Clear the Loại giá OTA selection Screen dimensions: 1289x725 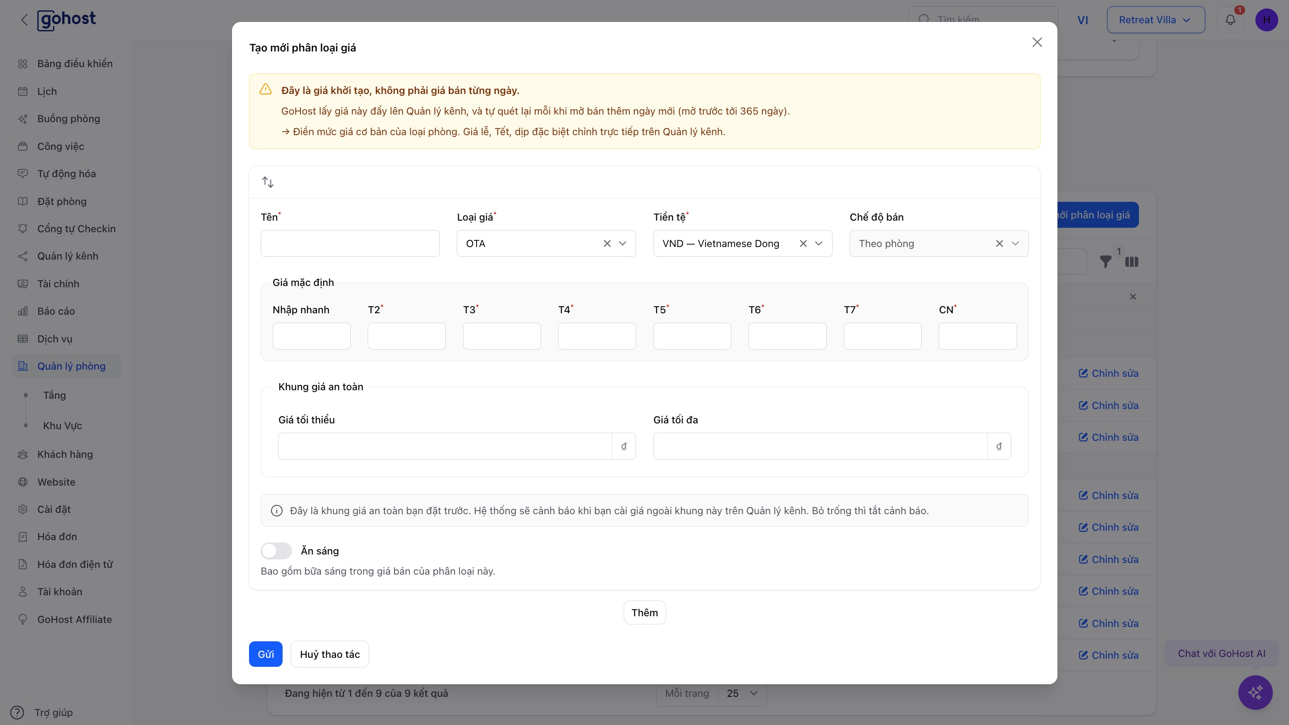[606, 243]
